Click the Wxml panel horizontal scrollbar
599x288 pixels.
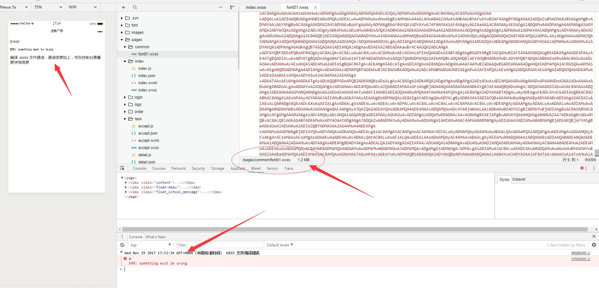pos(355,229)
